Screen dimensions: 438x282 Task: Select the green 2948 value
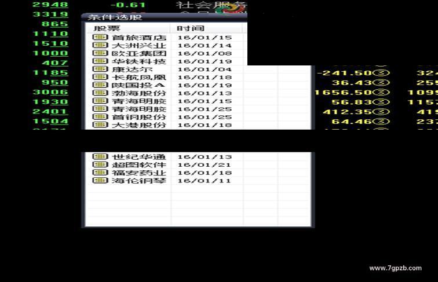50,5
